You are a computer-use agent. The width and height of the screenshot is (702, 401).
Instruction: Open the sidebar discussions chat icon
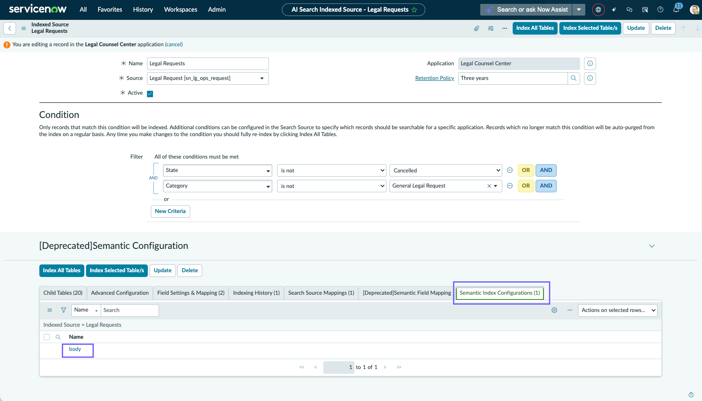629,10
